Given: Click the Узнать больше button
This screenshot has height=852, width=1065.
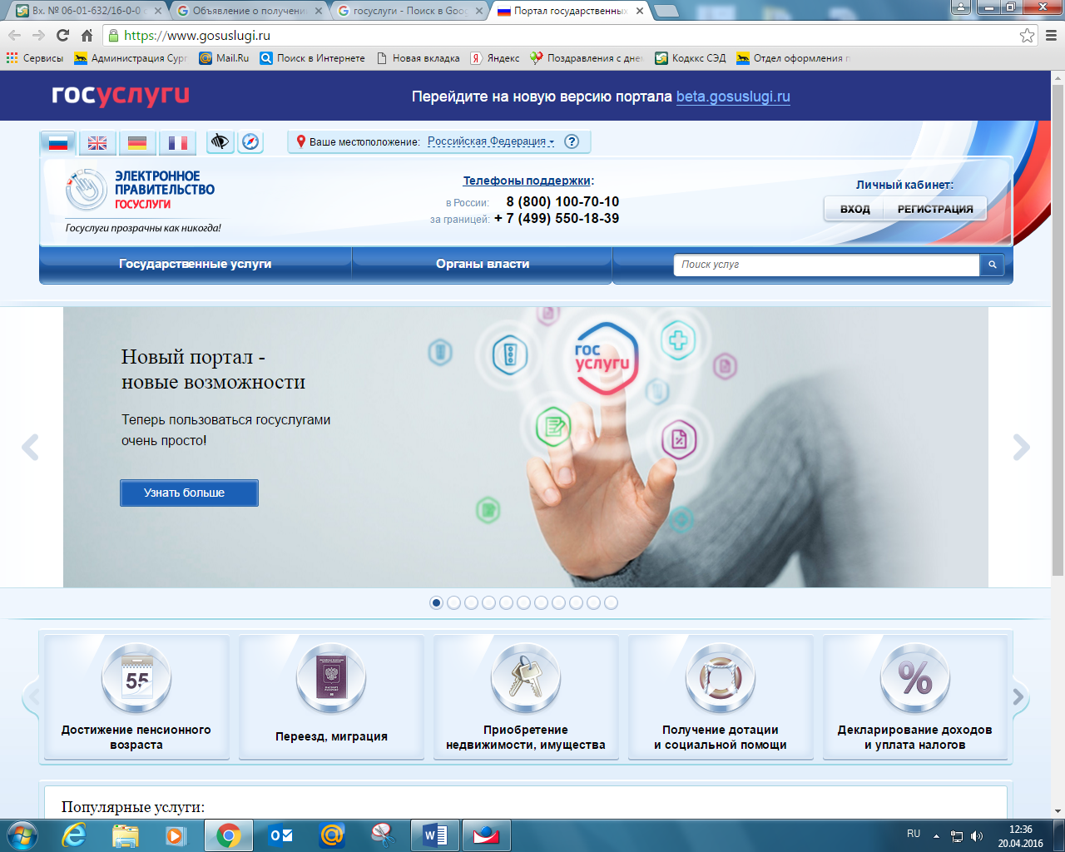Looking at the screenshot, I should pyautogui.click(x=189, y=493).
